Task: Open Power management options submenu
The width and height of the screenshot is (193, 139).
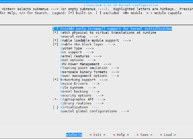Action: pos(90,76)
